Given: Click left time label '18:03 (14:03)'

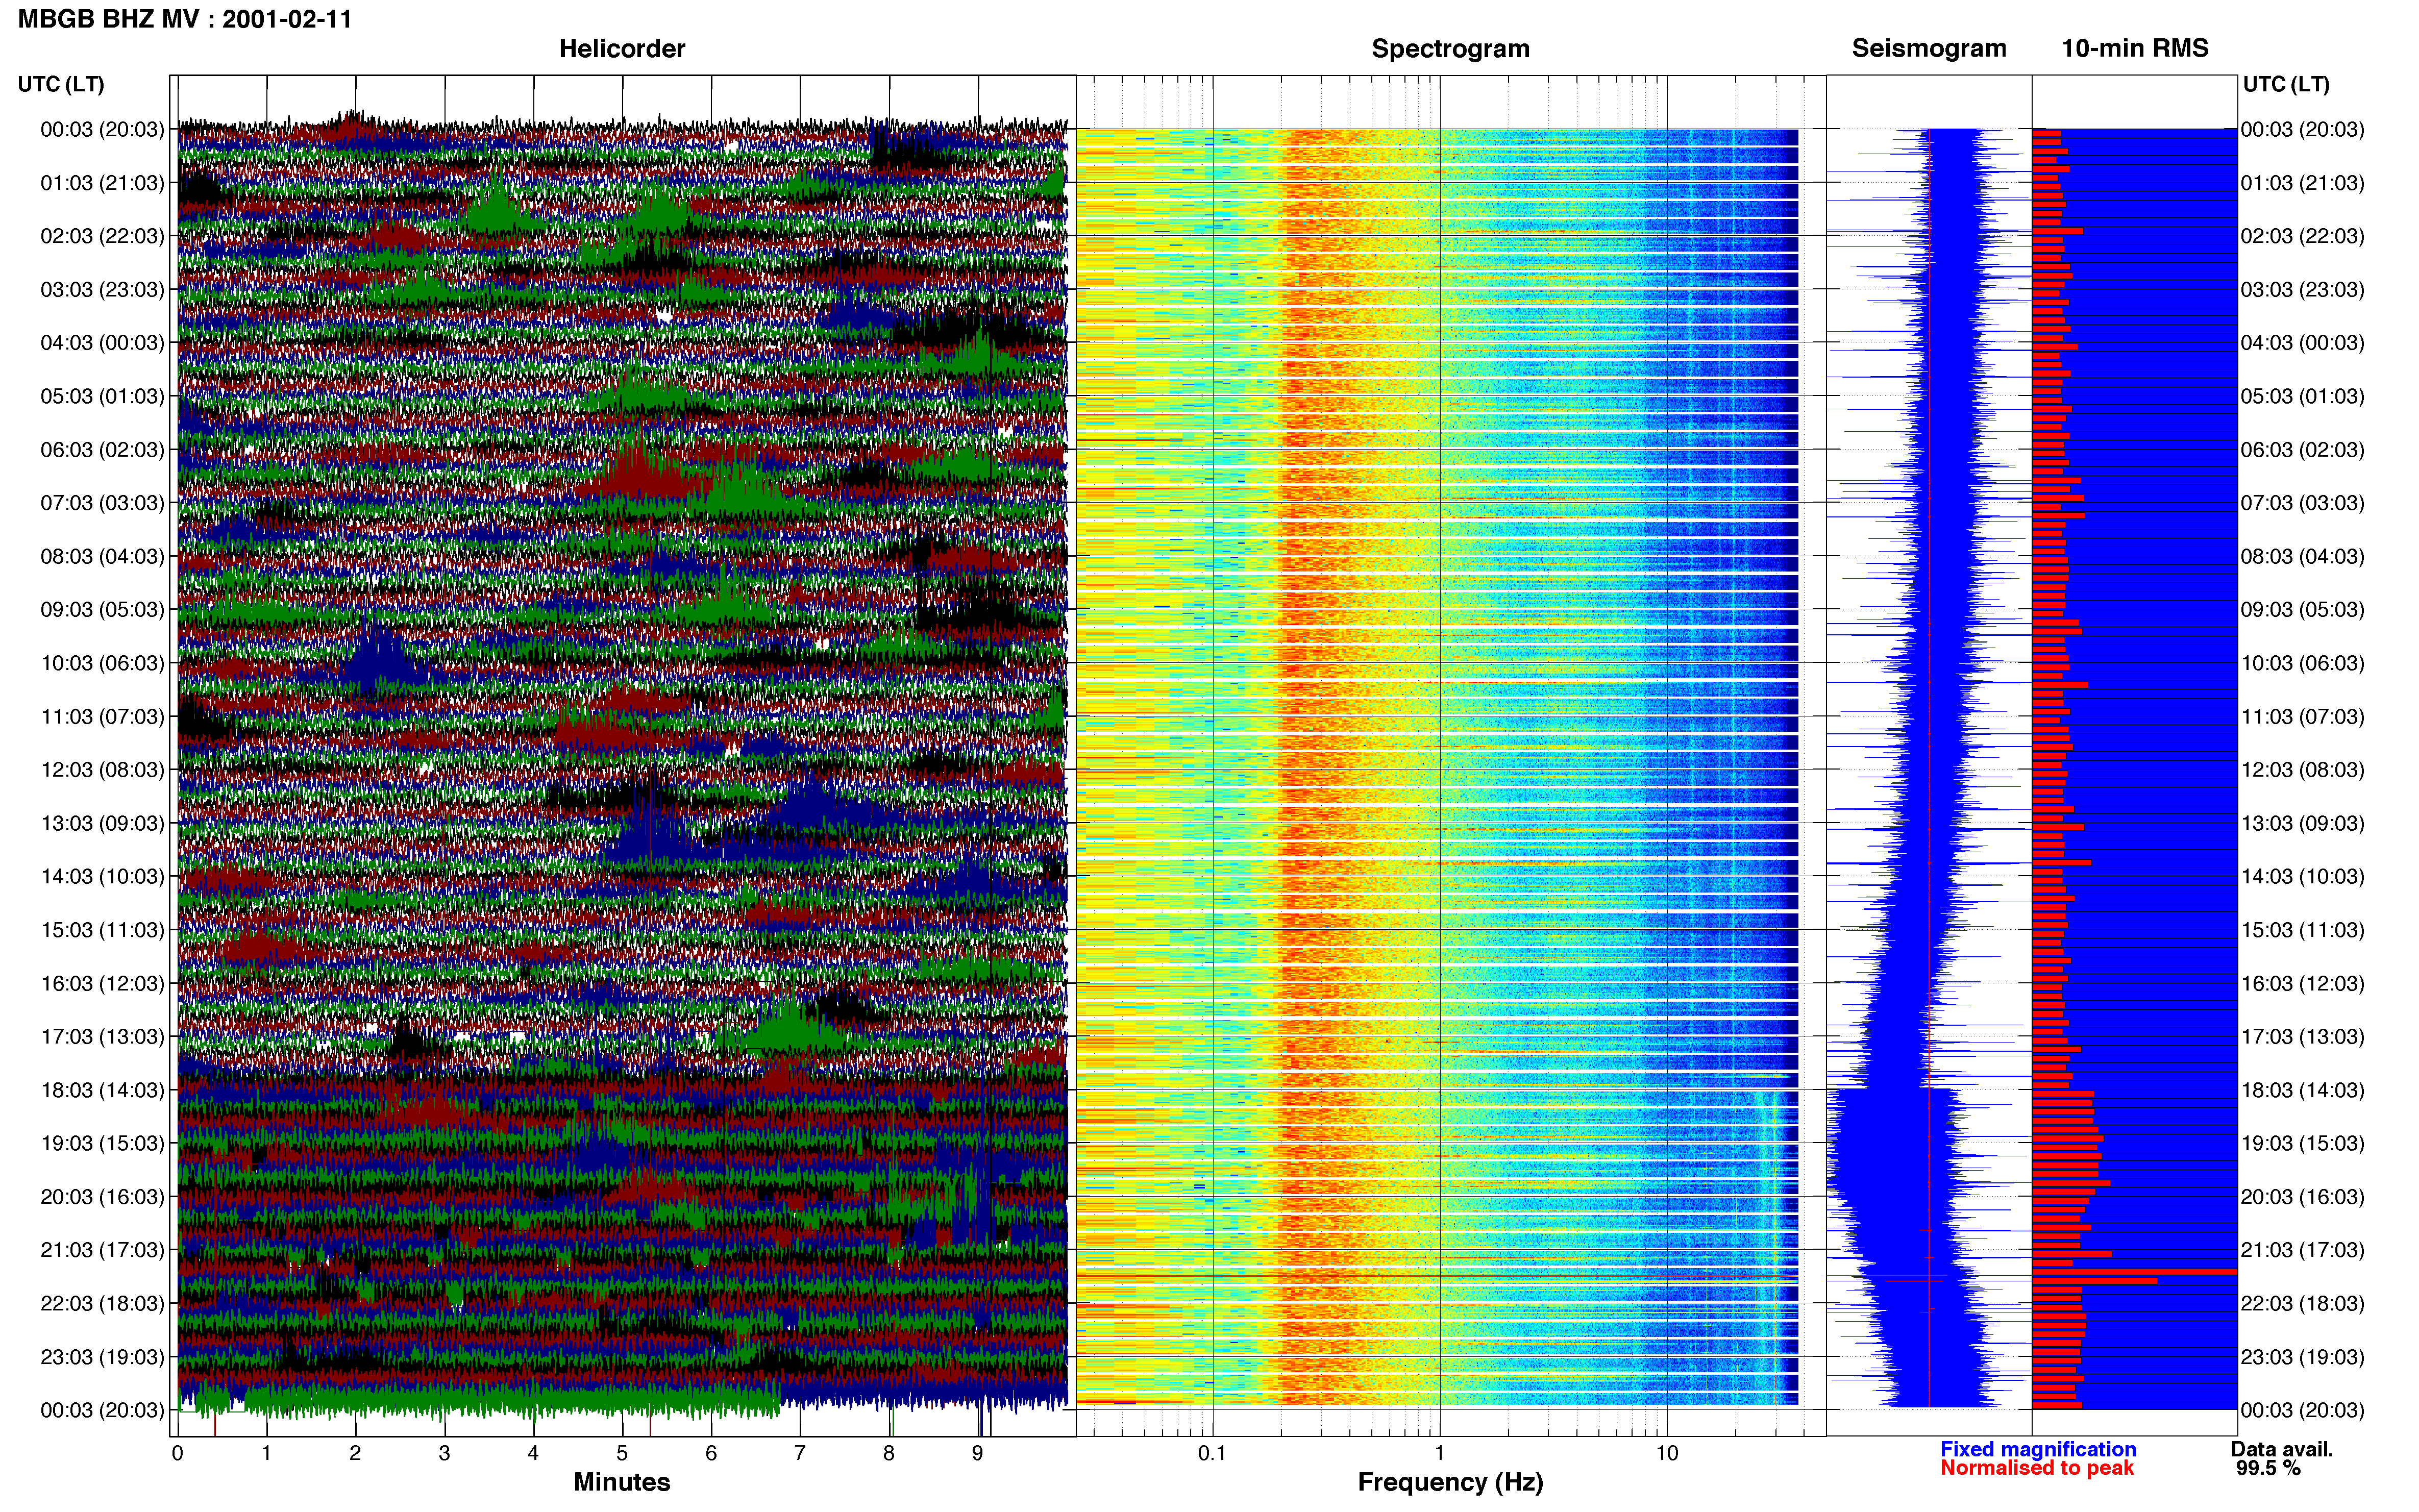Looking at the screenshot, I should [102, 1090].
